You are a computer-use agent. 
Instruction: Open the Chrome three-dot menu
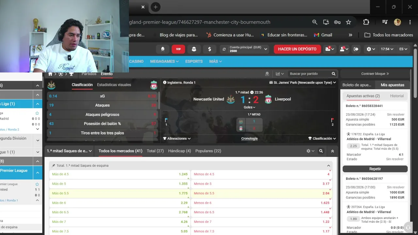410,22
